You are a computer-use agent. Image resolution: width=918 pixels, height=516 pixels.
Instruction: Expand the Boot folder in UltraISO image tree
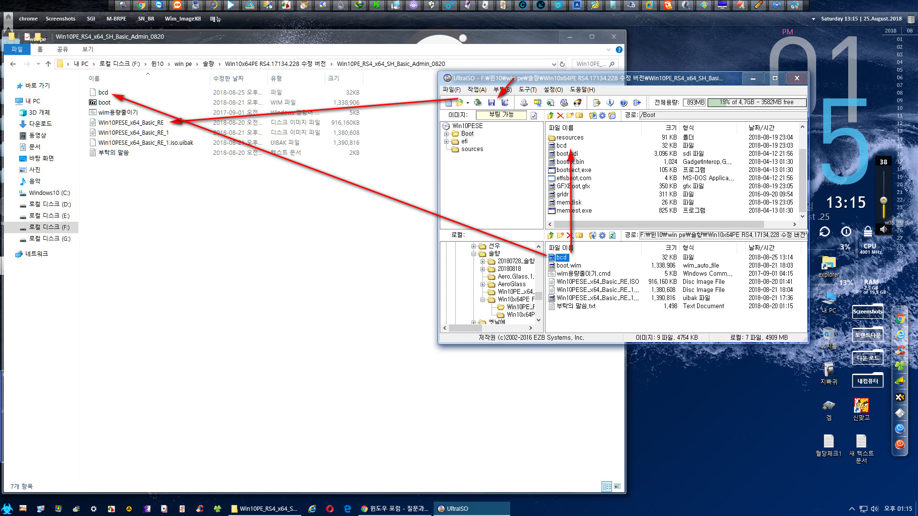pyautogui.click(x=446, y=134)
